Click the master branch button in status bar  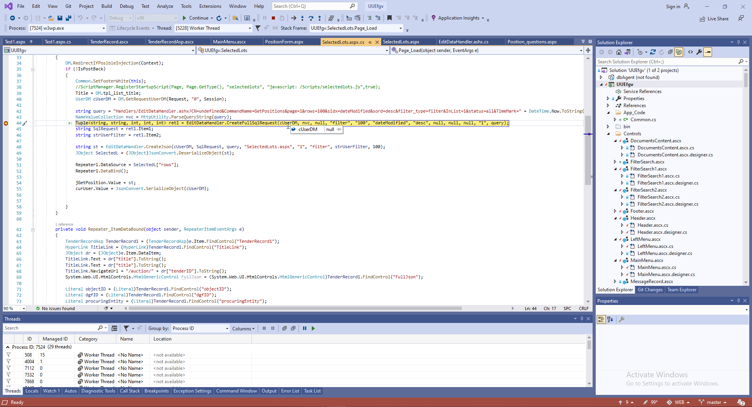(712, 402)
